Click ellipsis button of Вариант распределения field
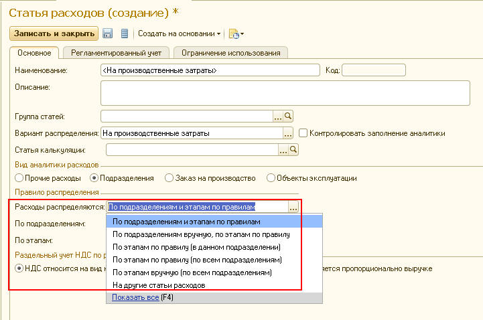The image size is (483, 320). 288,133
